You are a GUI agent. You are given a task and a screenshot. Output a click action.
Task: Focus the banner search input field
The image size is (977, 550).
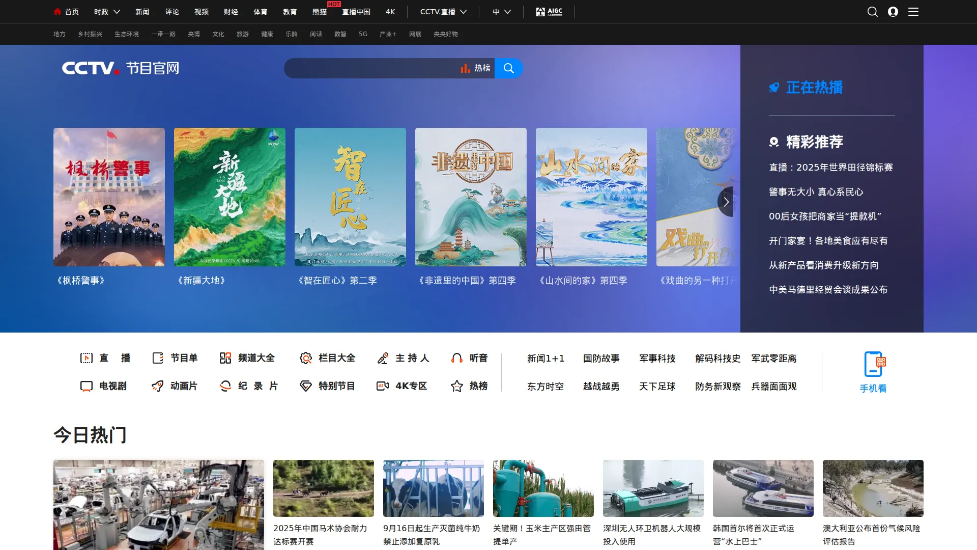371,68
